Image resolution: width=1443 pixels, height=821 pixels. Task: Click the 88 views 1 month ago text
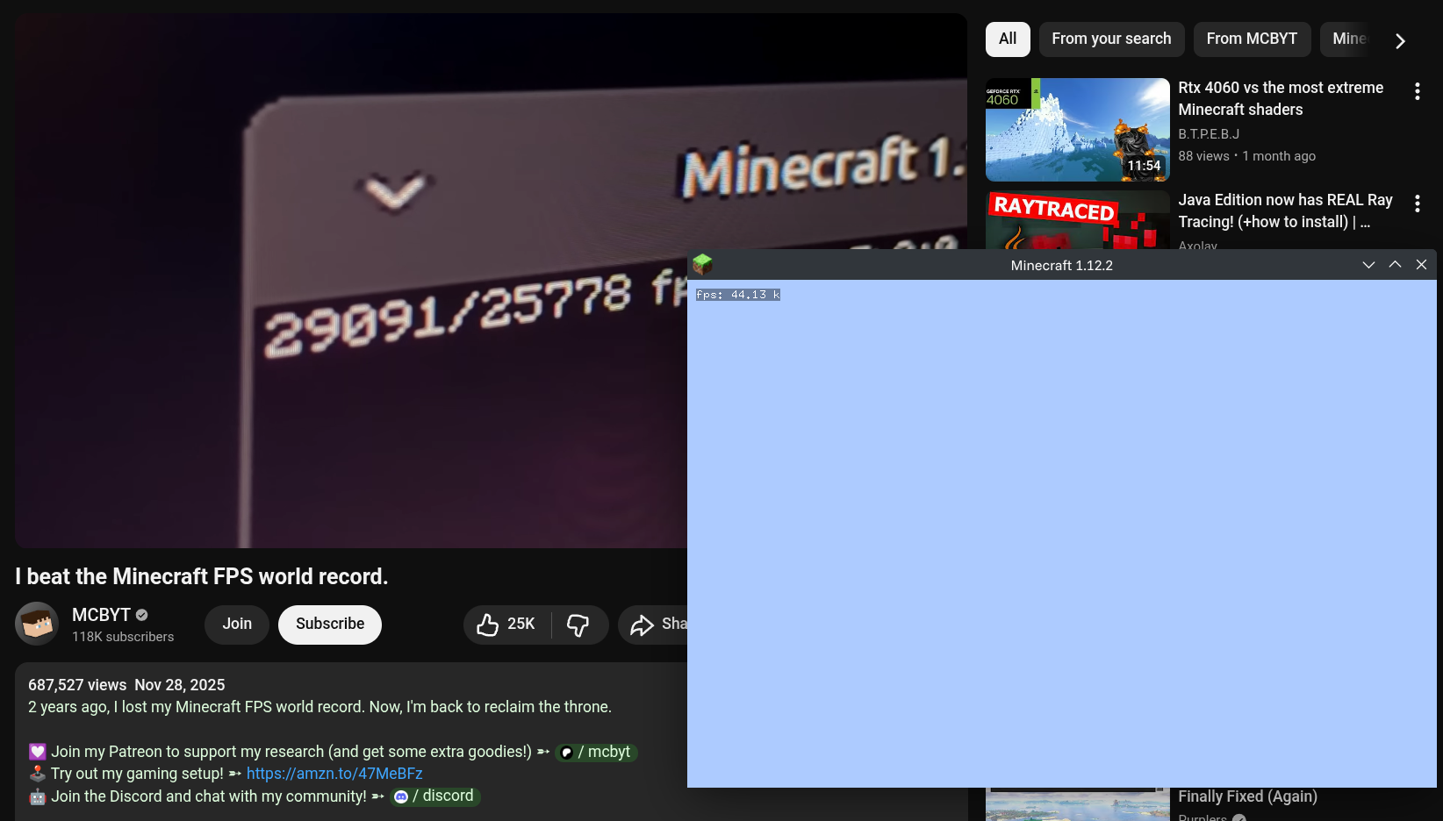pos(1246,156)
